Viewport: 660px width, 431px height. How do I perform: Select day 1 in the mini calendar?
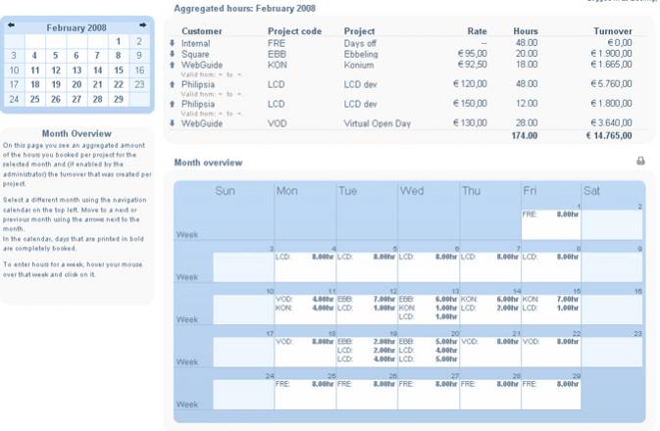pos(119,41)
